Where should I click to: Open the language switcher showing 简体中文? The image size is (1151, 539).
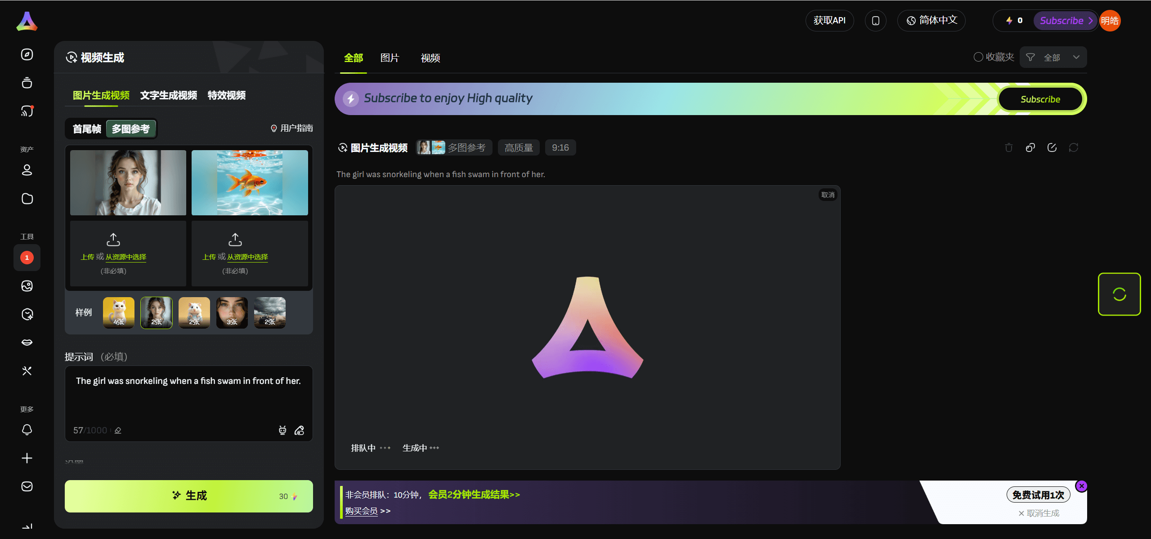931,20
